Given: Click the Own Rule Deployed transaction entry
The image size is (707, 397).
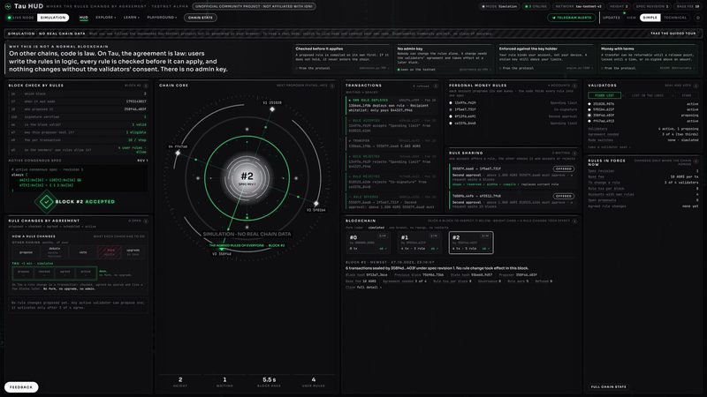Looking at the screenshot, I should point(392,106).
